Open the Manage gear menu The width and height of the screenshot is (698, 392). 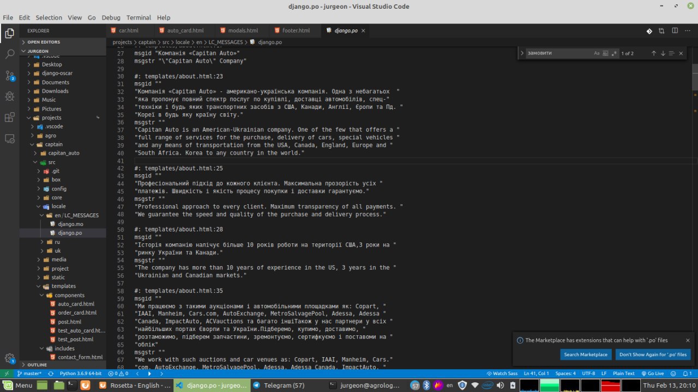click(9, 358)
